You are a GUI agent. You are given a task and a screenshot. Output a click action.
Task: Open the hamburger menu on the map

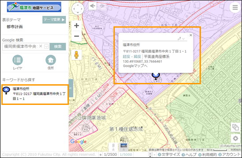[x=235, y=7]
